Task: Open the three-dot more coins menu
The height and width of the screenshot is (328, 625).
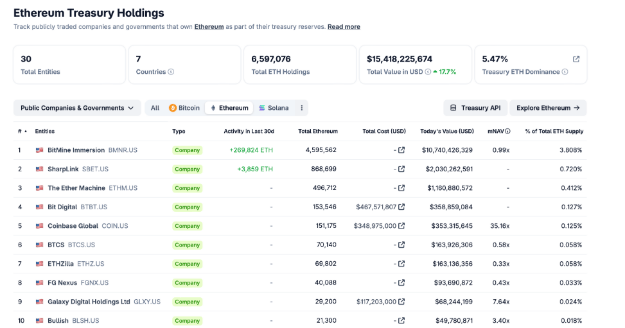Action: pos(302,108)
